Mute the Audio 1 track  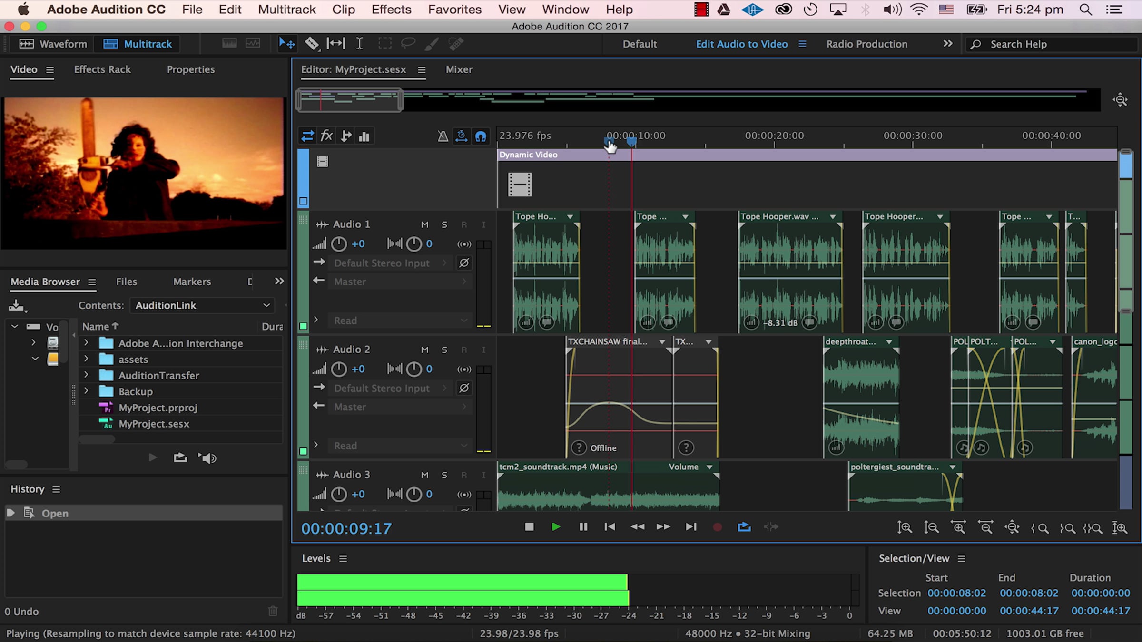(x=424, y=224)
